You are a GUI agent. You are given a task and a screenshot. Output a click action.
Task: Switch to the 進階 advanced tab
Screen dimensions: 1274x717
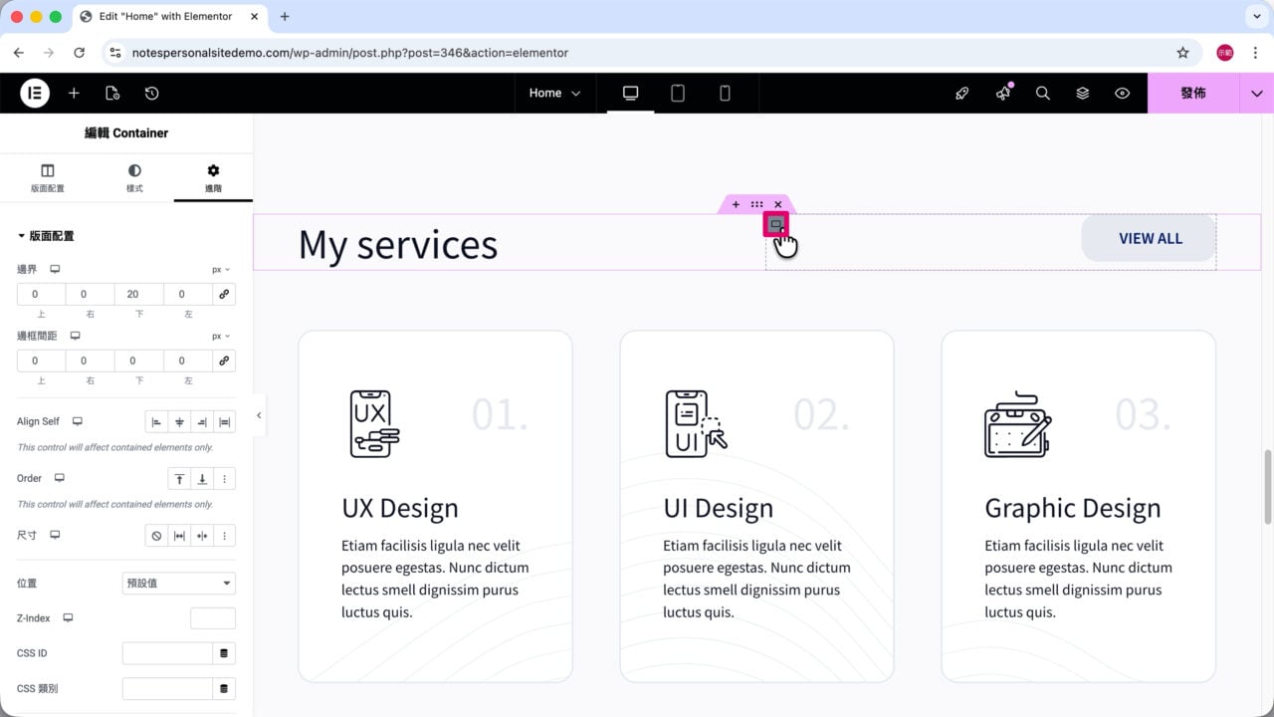tap(213, 178)
